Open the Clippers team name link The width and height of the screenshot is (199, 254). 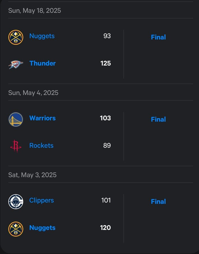pos(42,200)
